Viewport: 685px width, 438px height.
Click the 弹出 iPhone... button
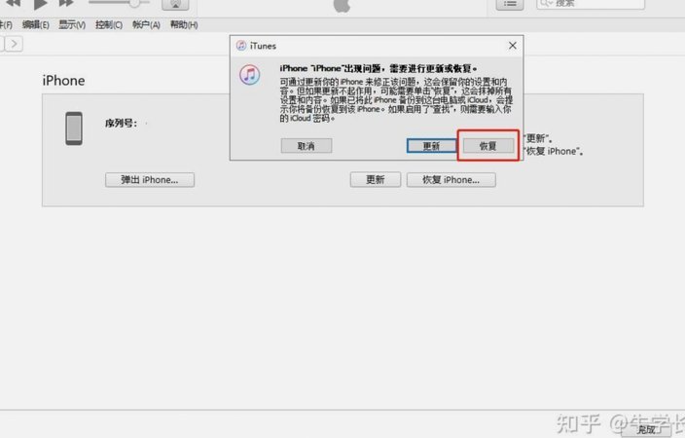[x=150, y=180]
